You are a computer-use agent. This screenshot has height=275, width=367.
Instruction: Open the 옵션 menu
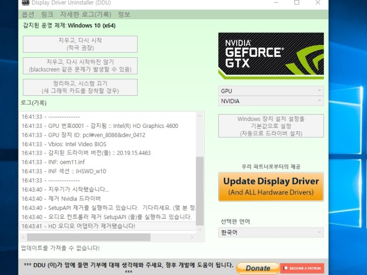click(x=28, y=14)
